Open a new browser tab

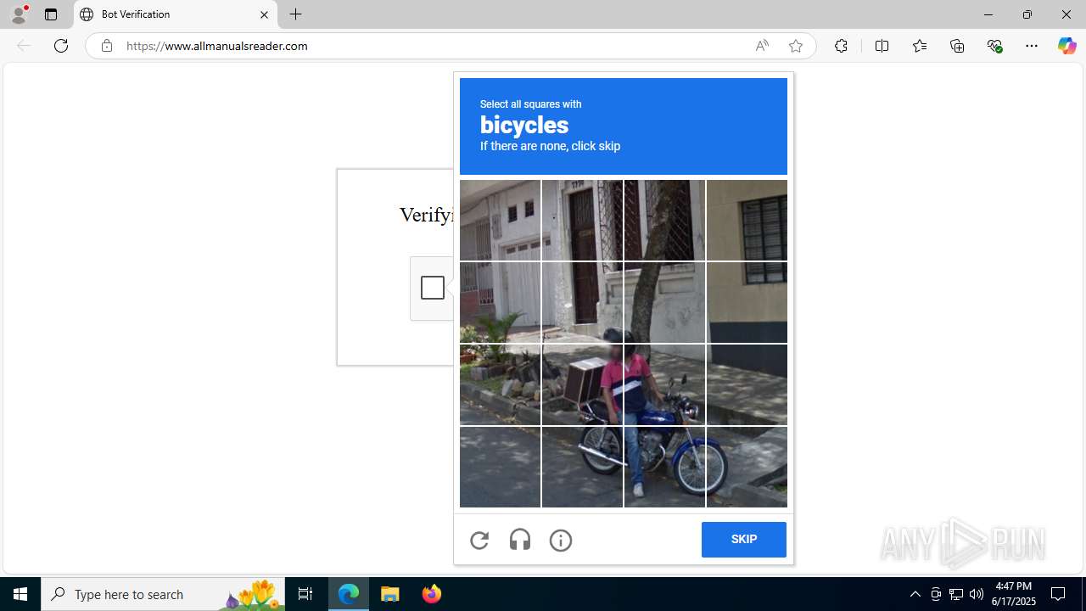pyautogui.click(x=296, y=14)
